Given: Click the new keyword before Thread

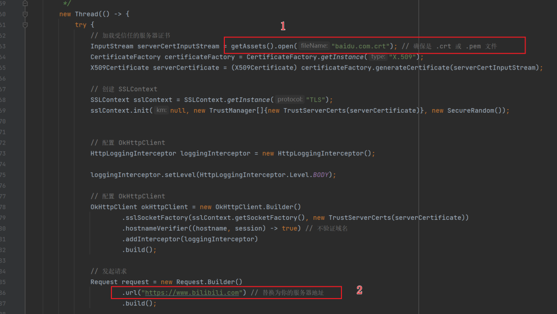Looking at the screenshot, I should click(x=64, y=14).
